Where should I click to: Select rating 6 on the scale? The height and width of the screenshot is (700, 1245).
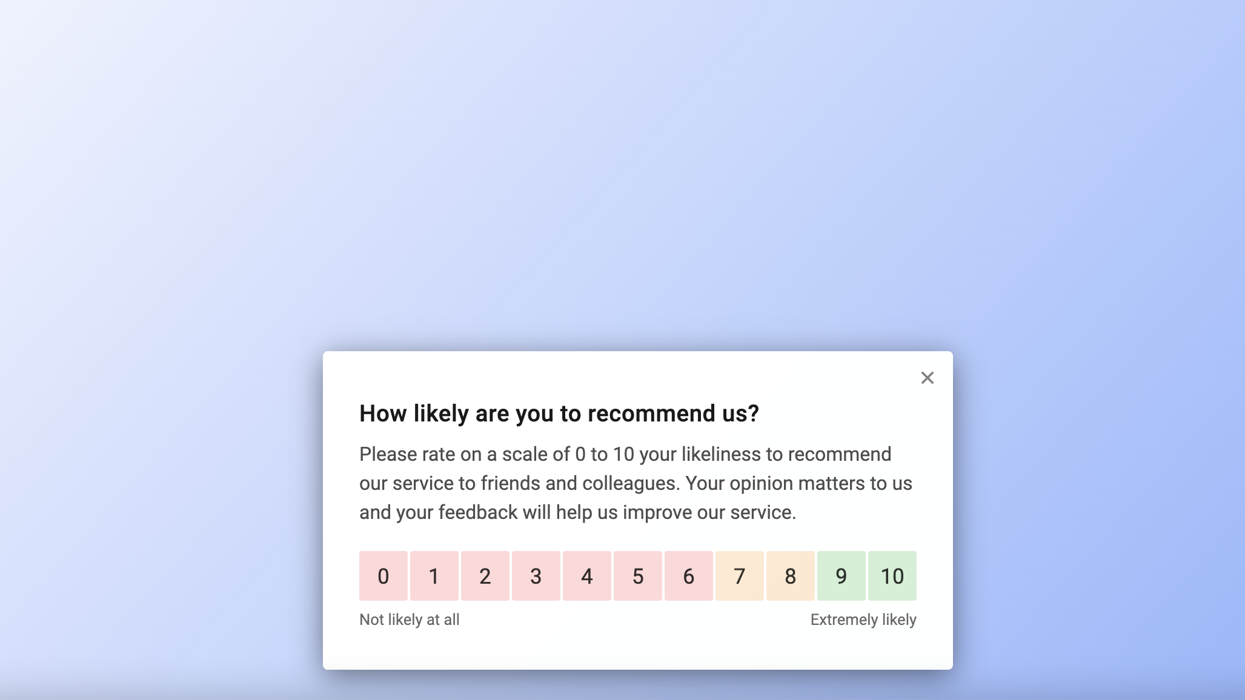click(689, 576)
